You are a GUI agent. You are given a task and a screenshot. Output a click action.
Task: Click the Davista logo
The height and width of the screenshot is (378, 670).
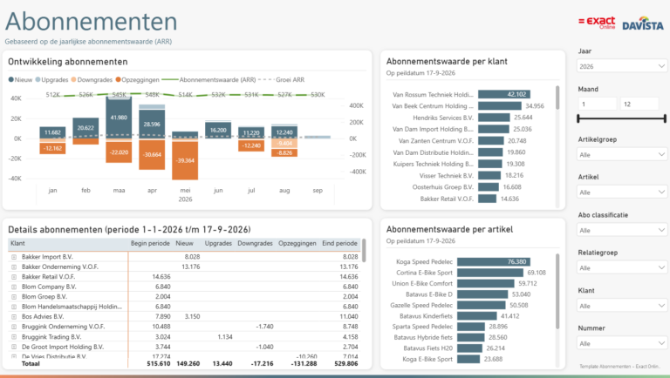pos(643,24)
